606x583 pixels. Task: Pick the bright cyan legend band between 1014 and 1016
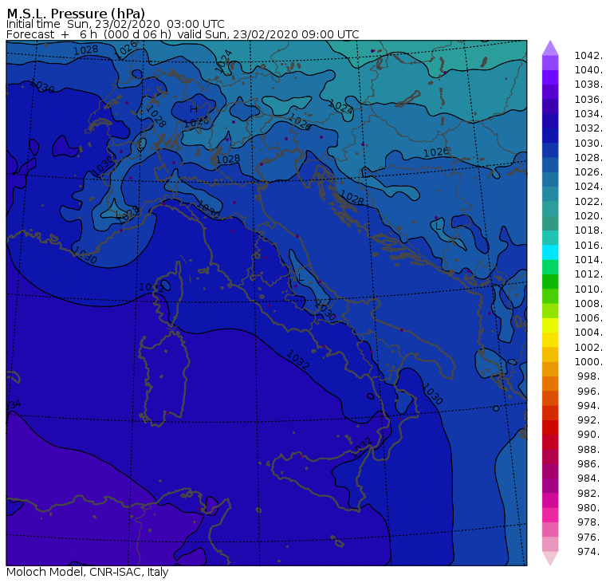pyautogui.click(x=550, y=253)
